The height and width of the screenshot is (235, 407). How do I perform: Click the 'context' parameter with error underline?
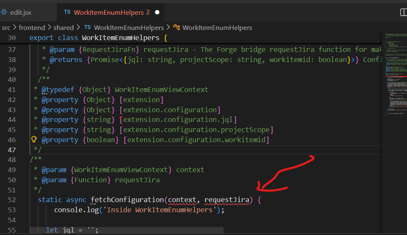(x=182, y=200)
